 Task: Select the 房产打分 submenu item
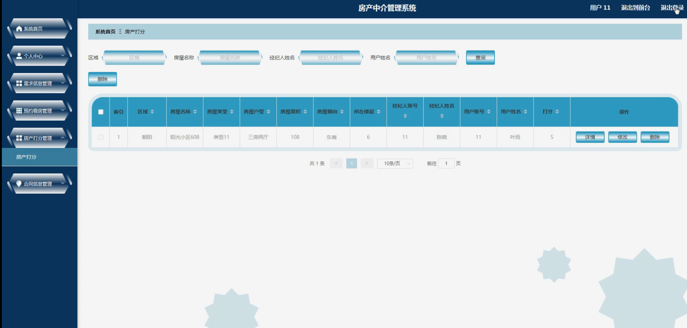[x=39, y=157]
